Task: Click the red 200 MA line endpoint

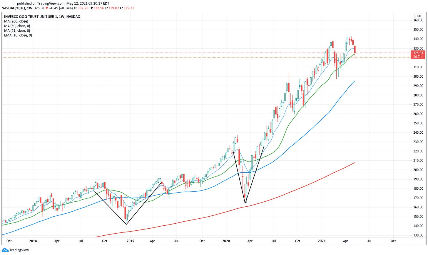Action: 355,163
